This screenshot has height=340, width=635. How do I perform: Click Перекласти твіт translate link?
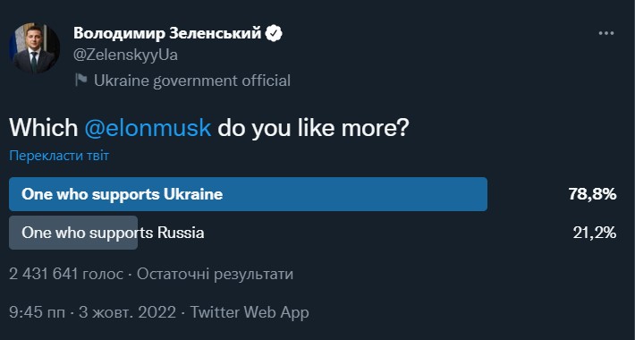pyautogui.click(x=59, y=156)
